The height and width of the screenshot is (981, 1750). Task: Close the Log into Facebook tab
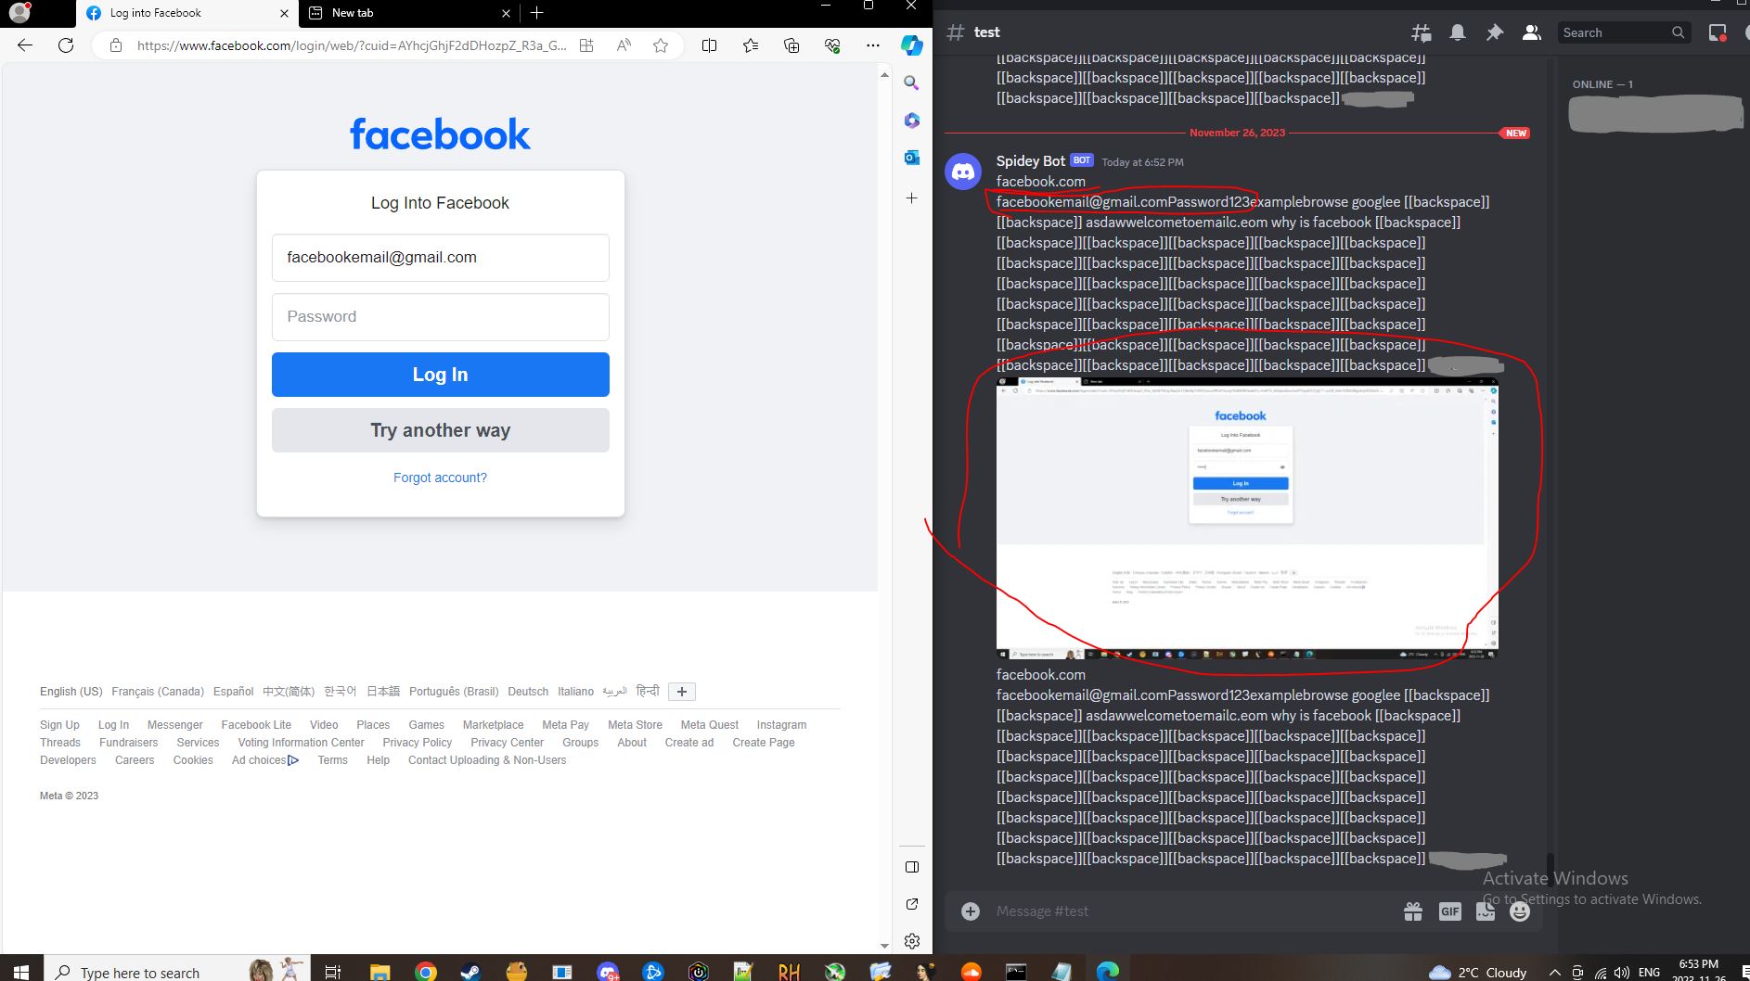coord(284,13)
